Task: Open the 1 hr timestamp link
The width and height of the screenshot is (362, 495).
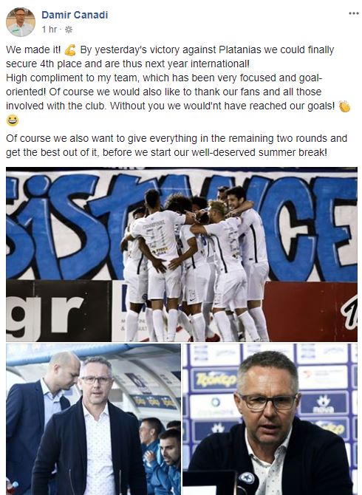Action: point(49,30)
